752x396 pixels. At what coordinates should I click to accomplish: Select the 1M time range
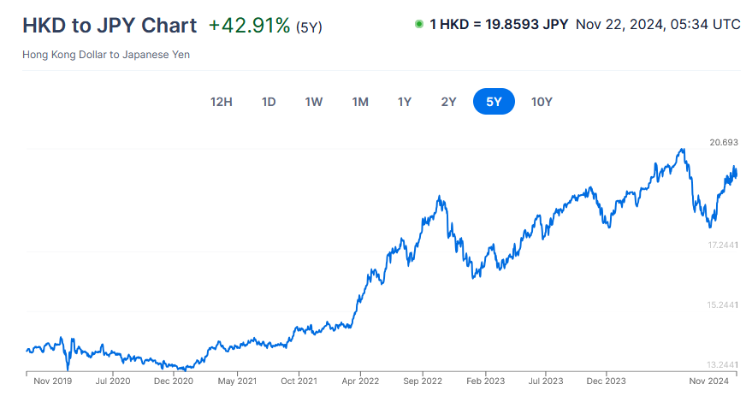coord(360,102)
